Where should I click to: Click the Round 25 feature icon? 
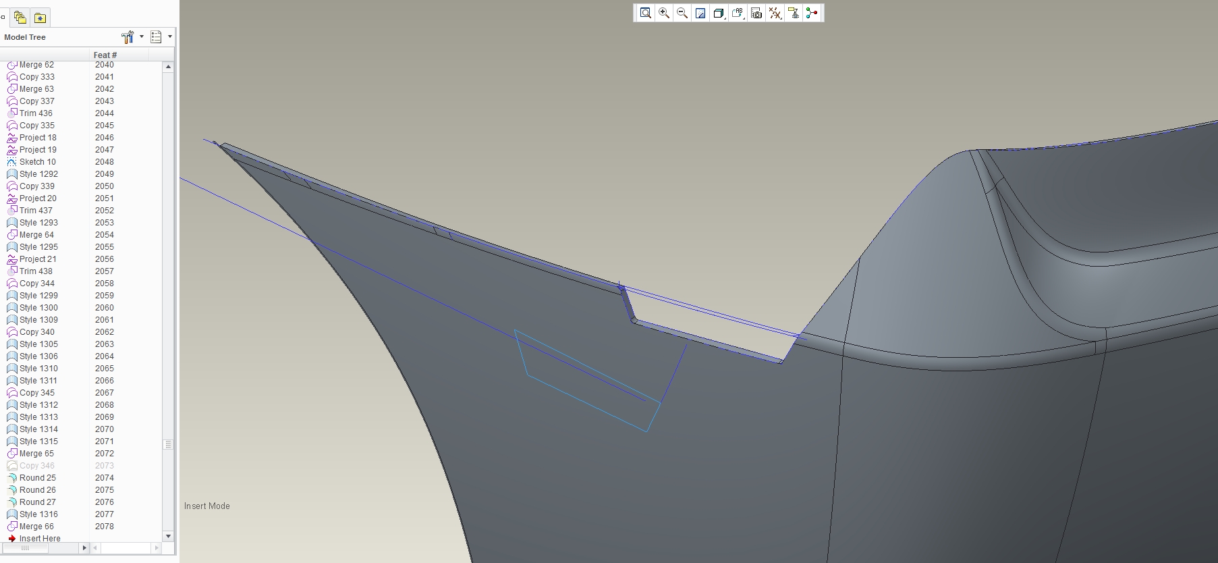point(11,478)
